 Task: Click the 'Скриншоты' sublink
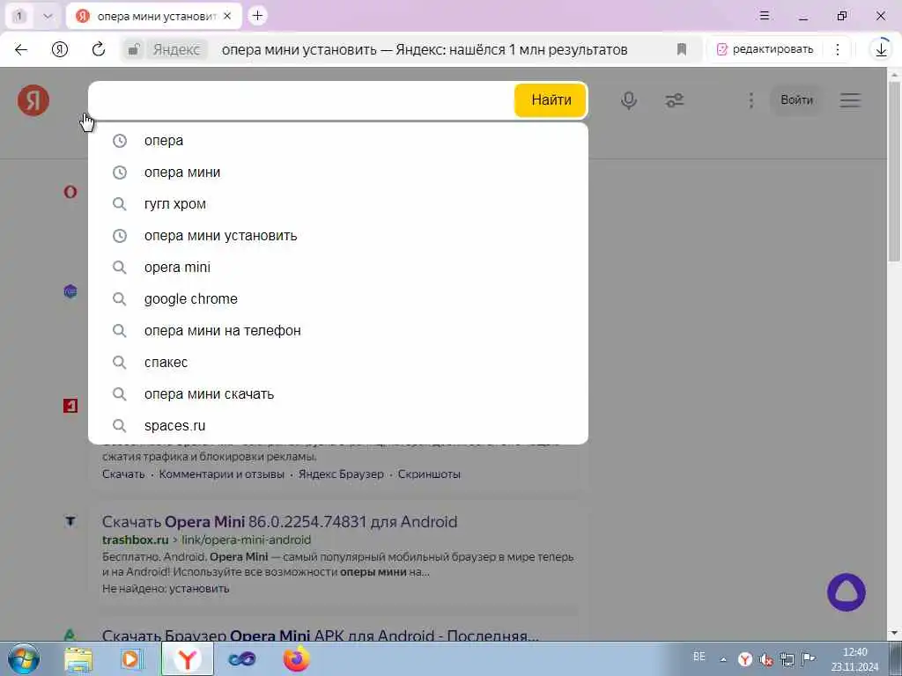[429, 474]
